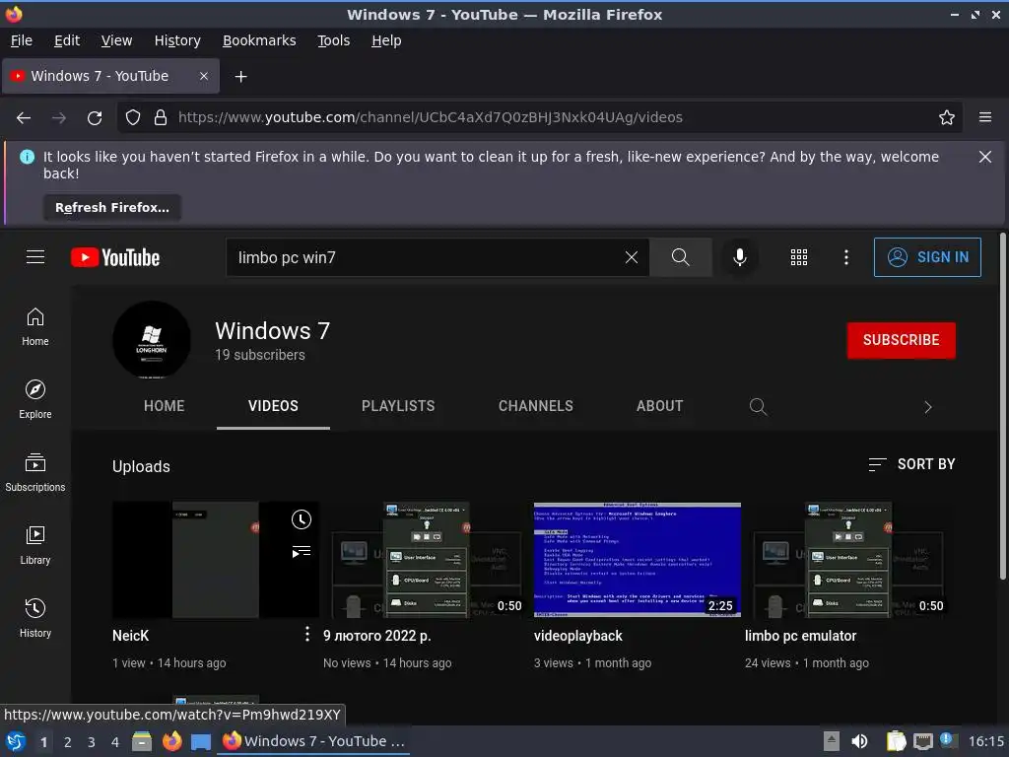1009x757 pixels.
Task: Search within the channel magnifier icon
Action: pos(758,407)
